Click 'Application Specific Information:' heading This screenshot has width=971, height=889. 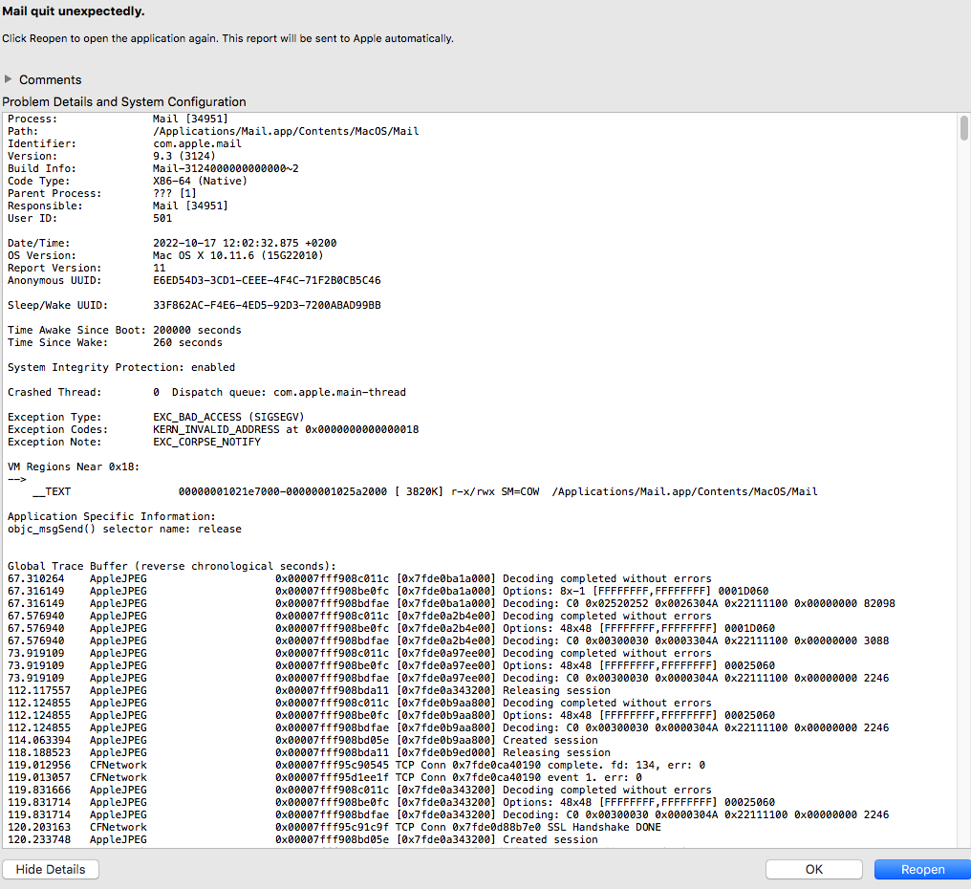[112, 516]
